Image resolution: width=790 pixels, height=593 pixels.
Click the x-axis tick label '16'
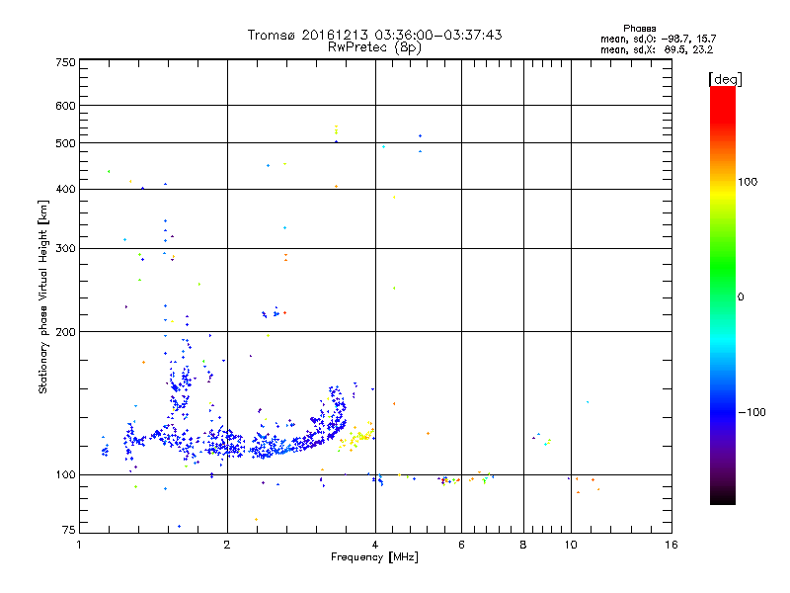click(671, 545)
